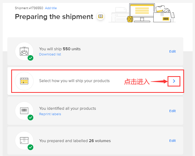Image resolution: width=195 pixels, height=156 pixels.
Task: Click the shipping calendar icon
Action: (x=24, y=81)
